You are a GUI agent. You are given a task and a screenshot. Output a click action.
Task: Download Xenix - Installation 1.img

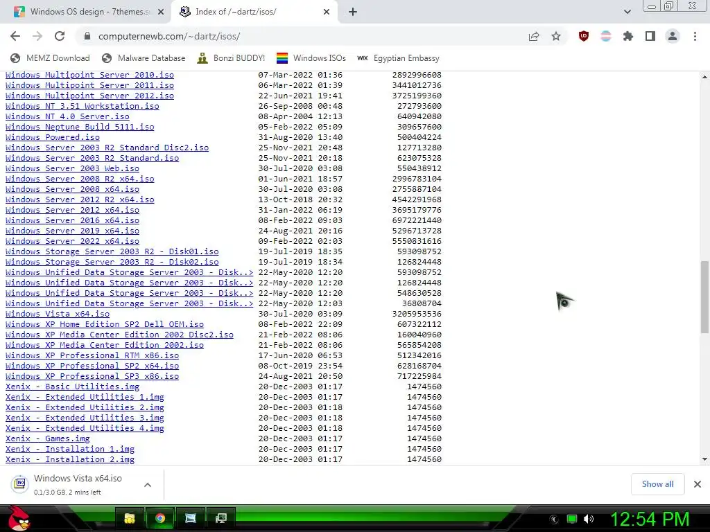[x=70, y=450]
